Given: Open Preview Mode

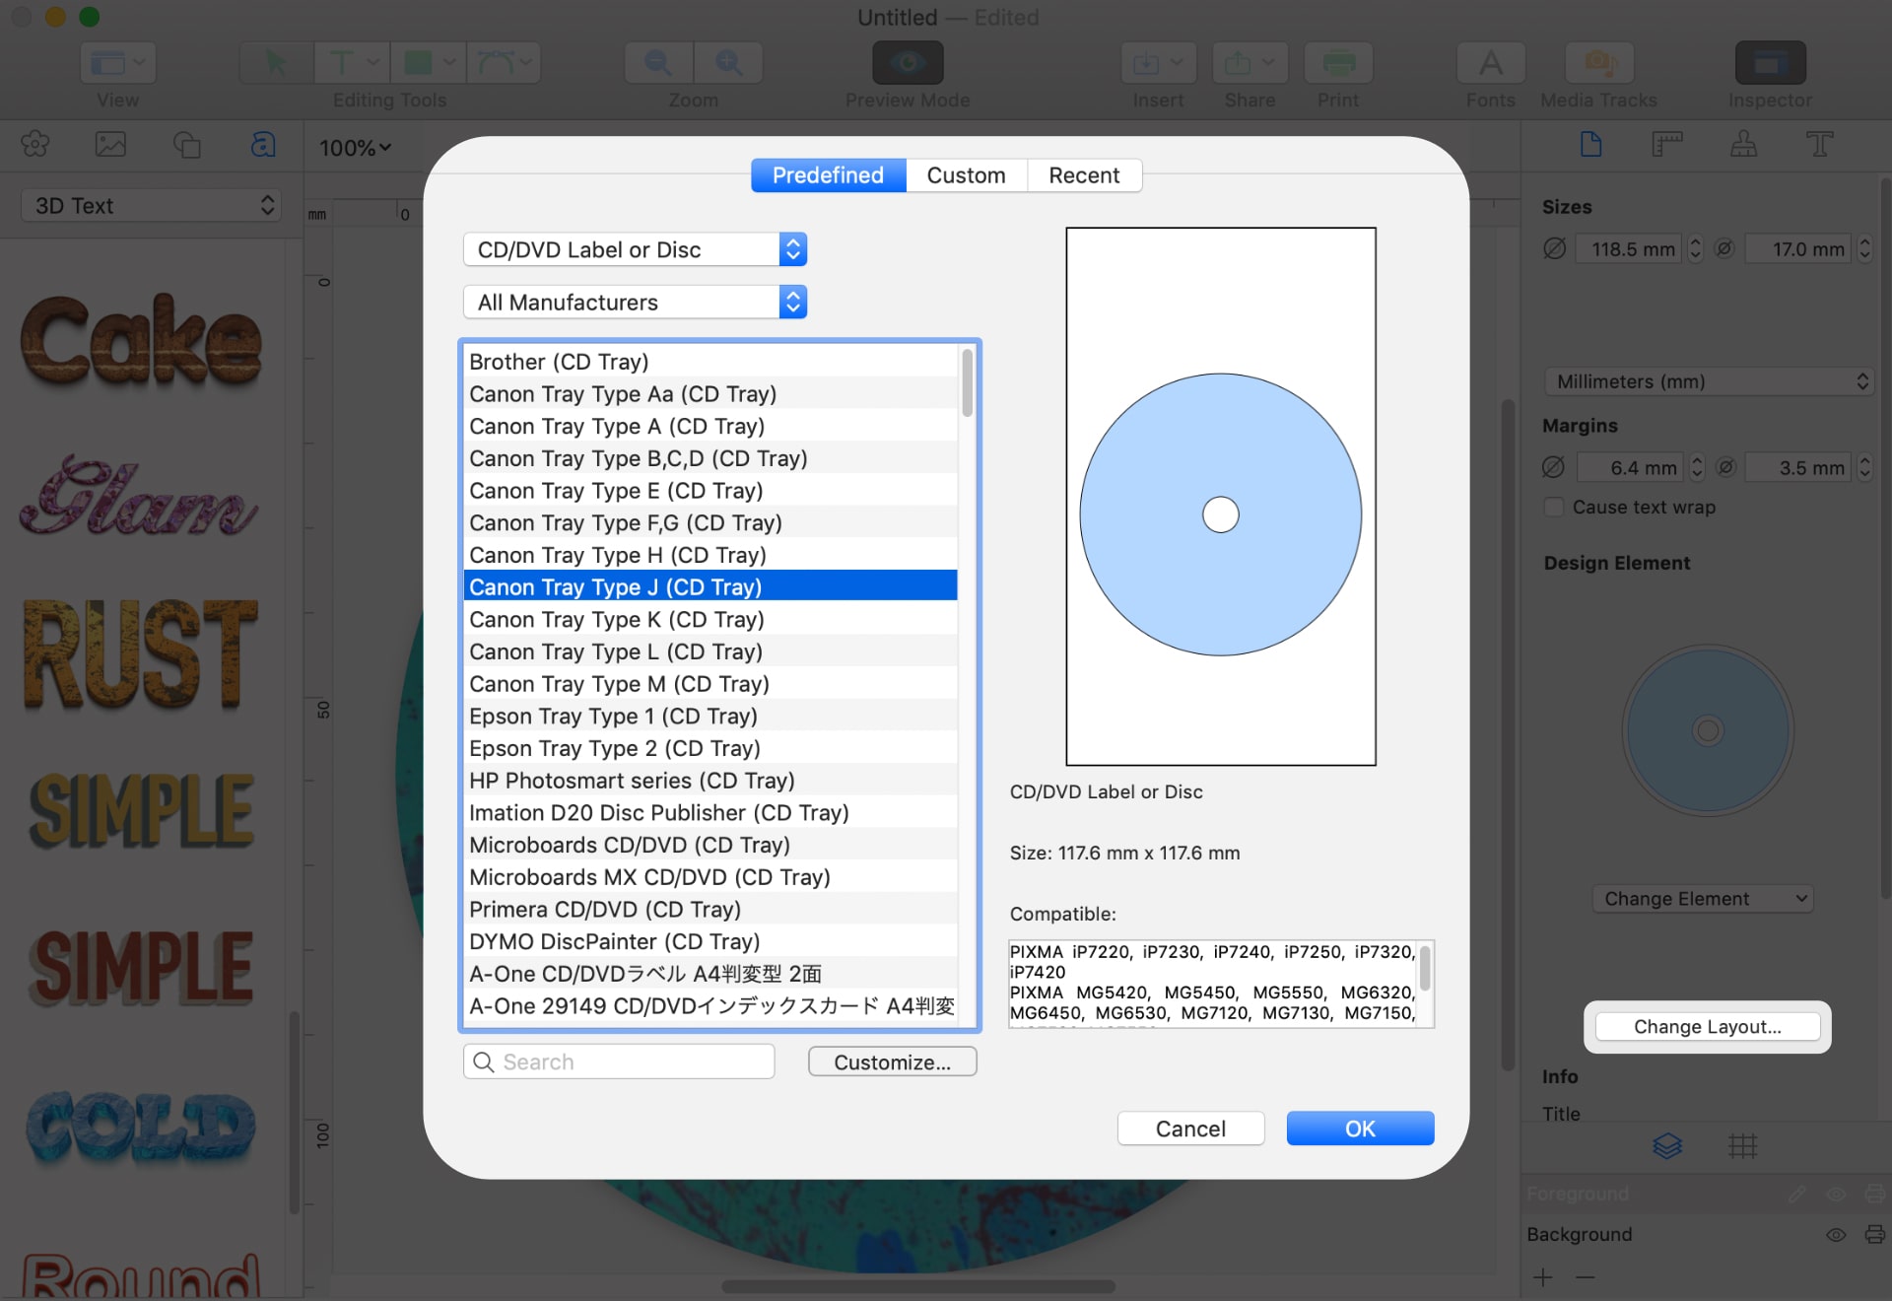Looking at the screenshot, I should (906, 62).
